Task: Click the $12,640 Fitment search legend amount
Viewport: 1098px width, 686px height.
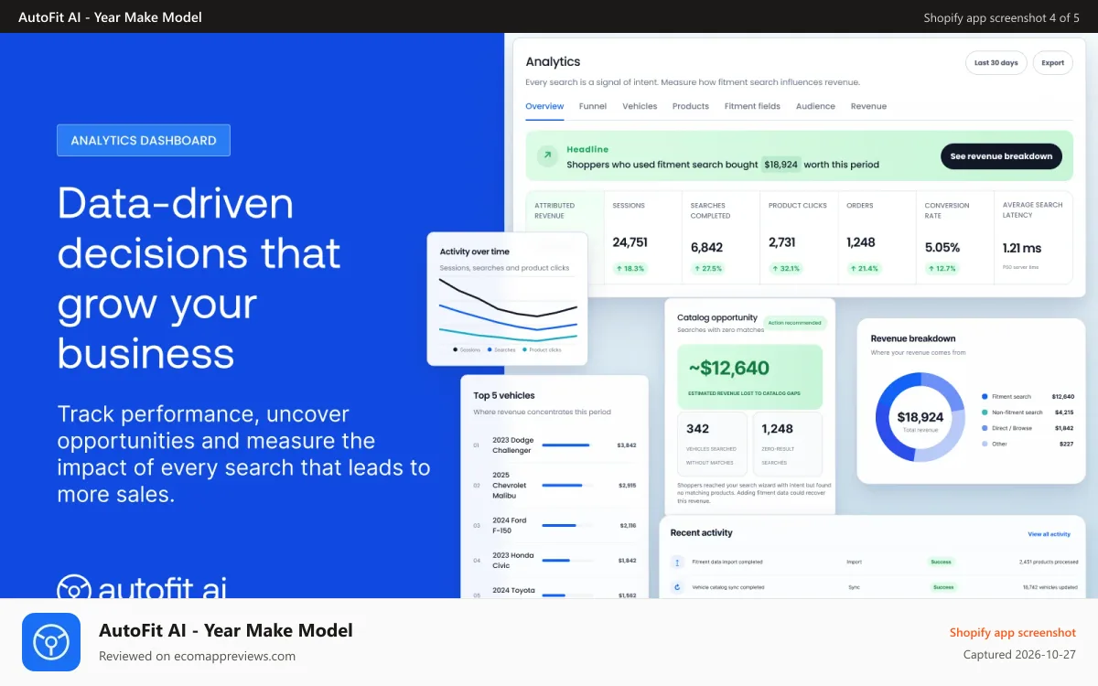Action: [1062, 397]
